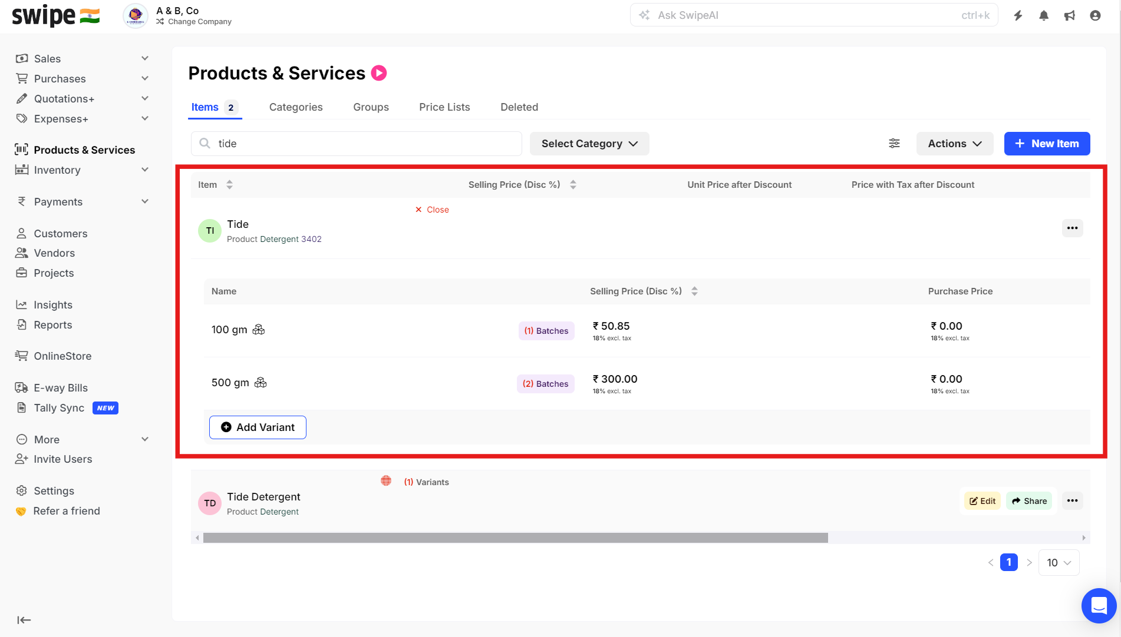Screen dimensions: 1121x637
Task: Open the announcements megaphone icon
Action: 1070,15
